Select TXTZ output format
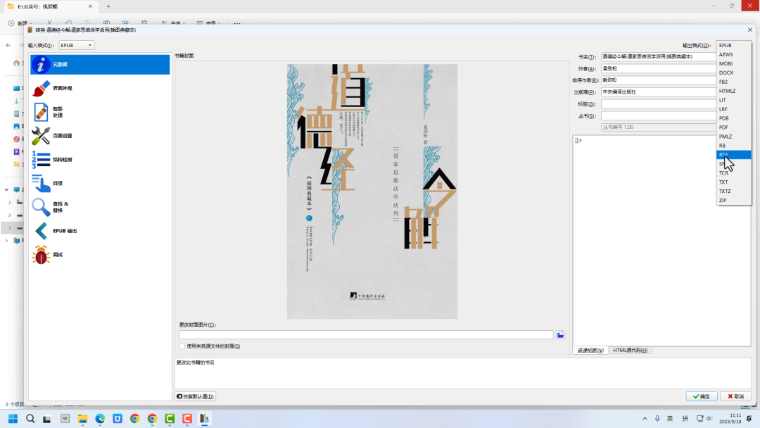 tap(733, 191)
